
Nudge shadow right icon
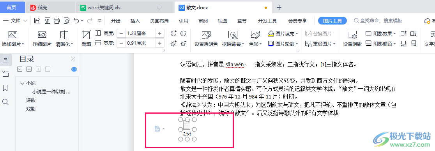click(x=413, y=44)
